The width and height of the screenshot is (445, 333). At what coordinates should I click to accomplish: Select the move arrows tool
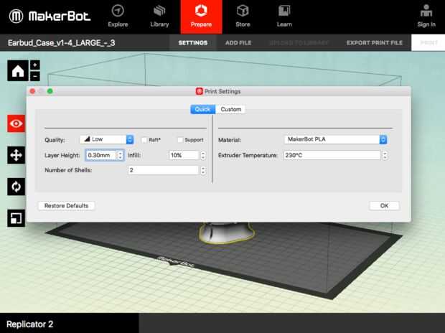click(x=17, y=155)
